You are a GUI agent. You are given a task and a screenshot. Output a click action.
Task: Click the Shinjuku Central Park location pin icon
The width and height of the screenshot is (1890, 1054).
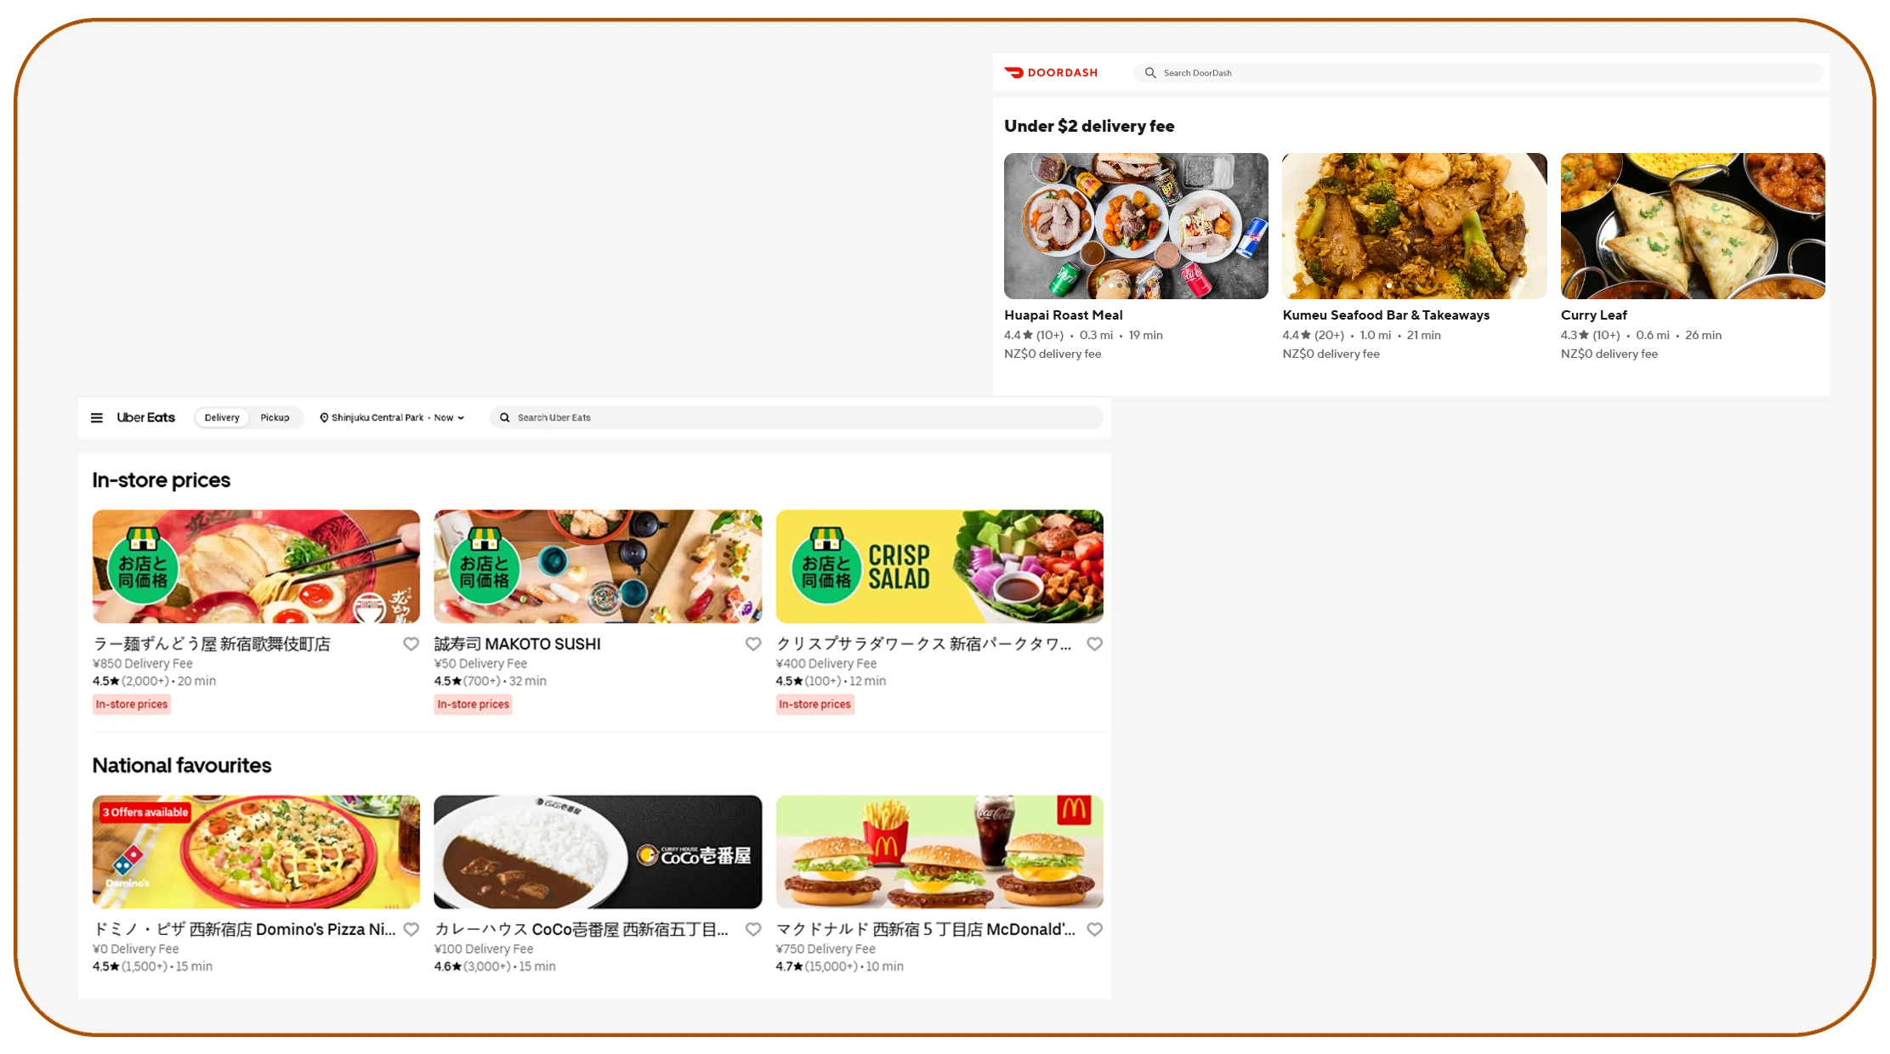coord(324,417)
